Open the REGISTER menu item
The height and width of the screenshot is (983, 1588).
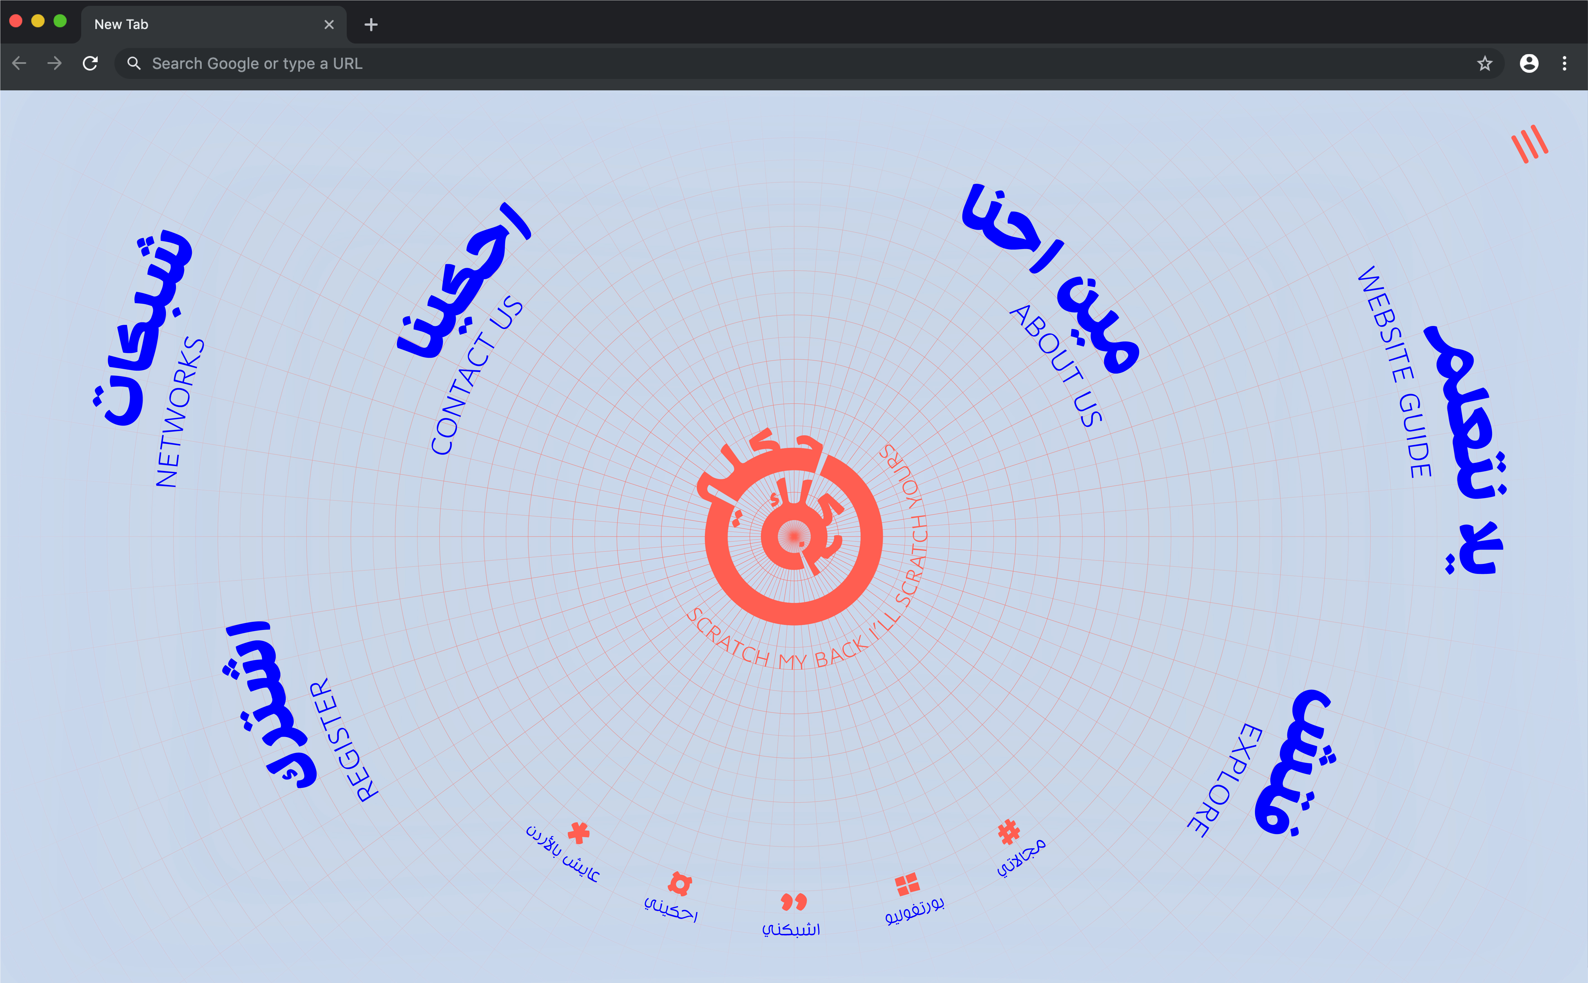pyautogui.click(x=343, y=740)
